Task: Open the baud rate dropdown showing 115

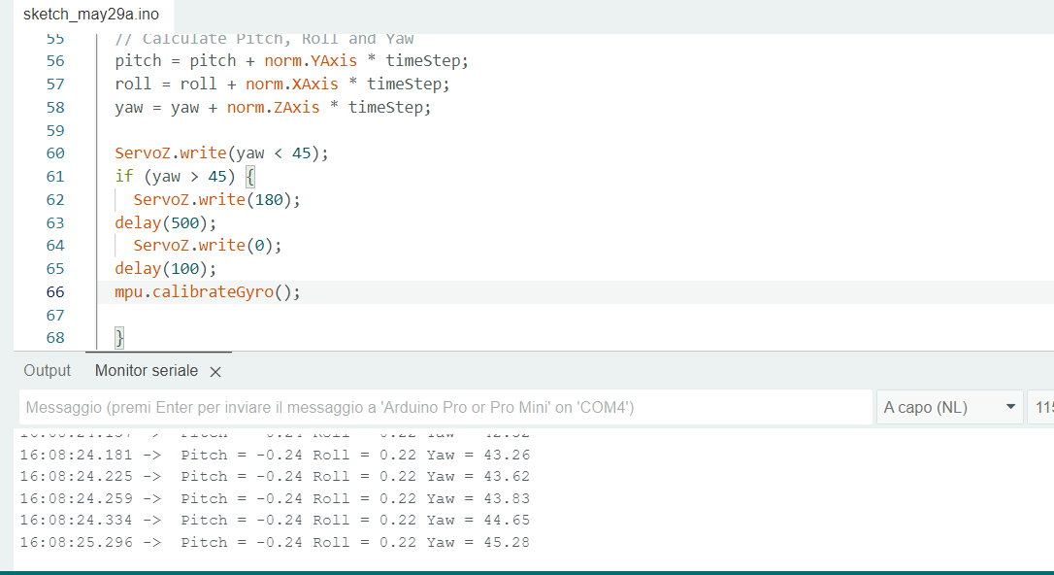Action: pos(1040,407)
